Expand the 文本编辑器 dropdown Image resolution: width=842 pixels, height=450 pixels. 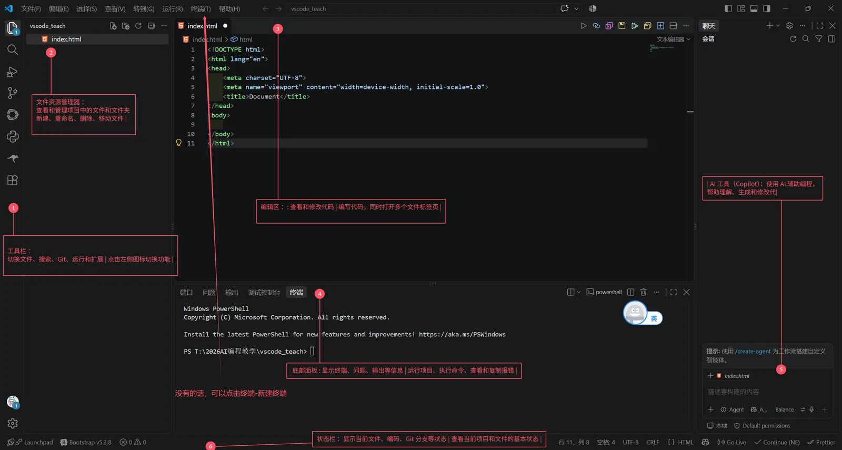tap(674, 39)
